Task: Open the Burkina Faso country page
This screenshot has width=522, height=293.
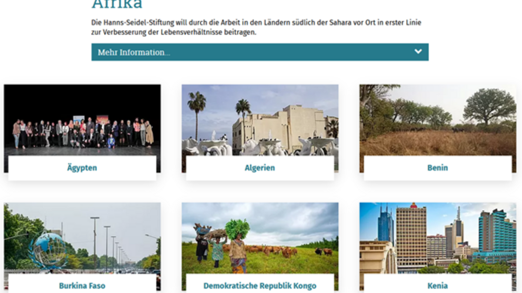Action: [x=82, y=286]
